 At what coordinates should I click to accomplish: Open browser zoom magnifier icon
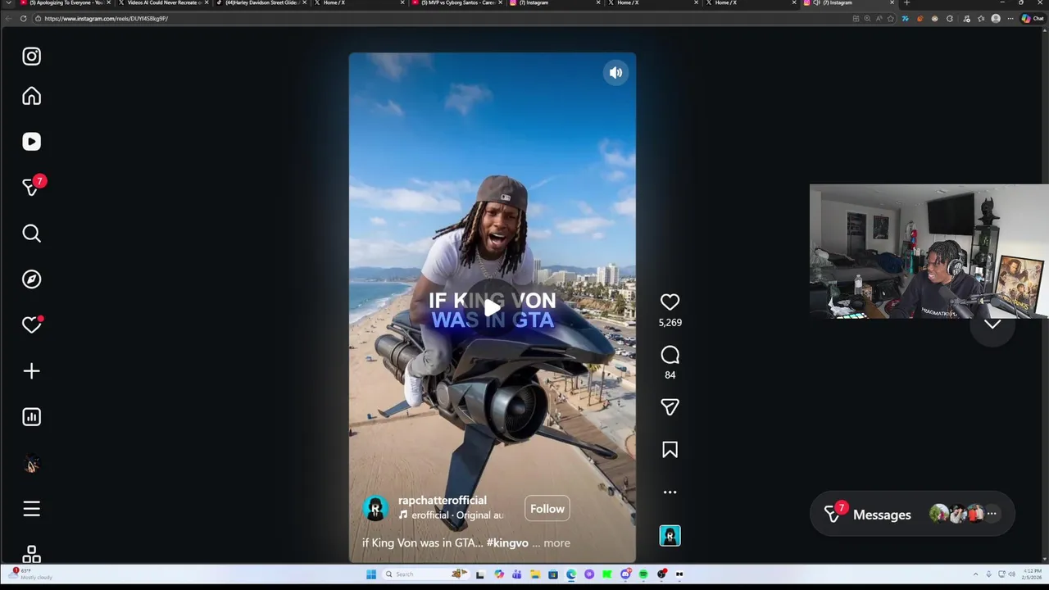pos(867,19)
